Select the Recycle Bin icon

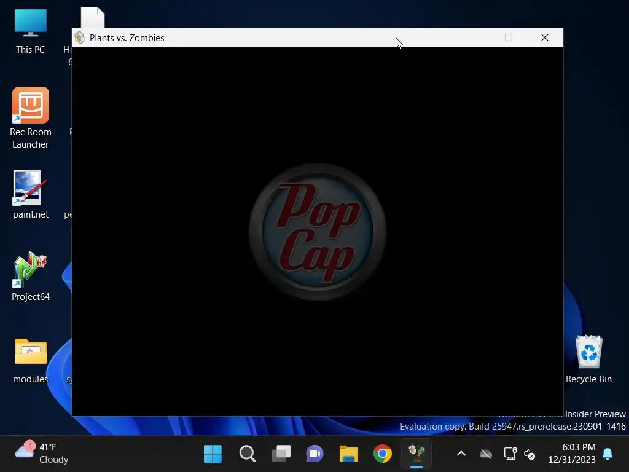(588, 359)
